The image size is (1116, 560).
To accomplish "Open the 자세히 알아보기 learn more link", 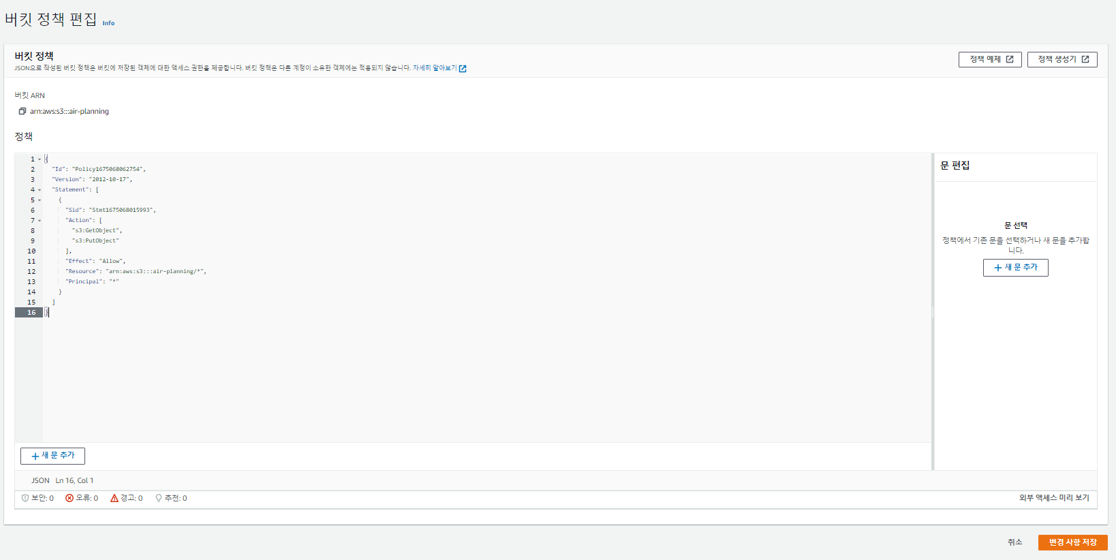I will (x=439, y=68).
